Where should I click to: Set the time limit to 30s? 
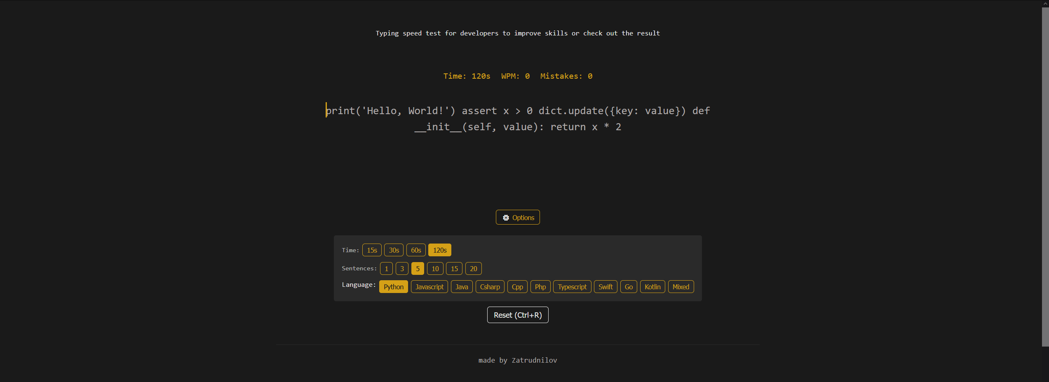394,250
